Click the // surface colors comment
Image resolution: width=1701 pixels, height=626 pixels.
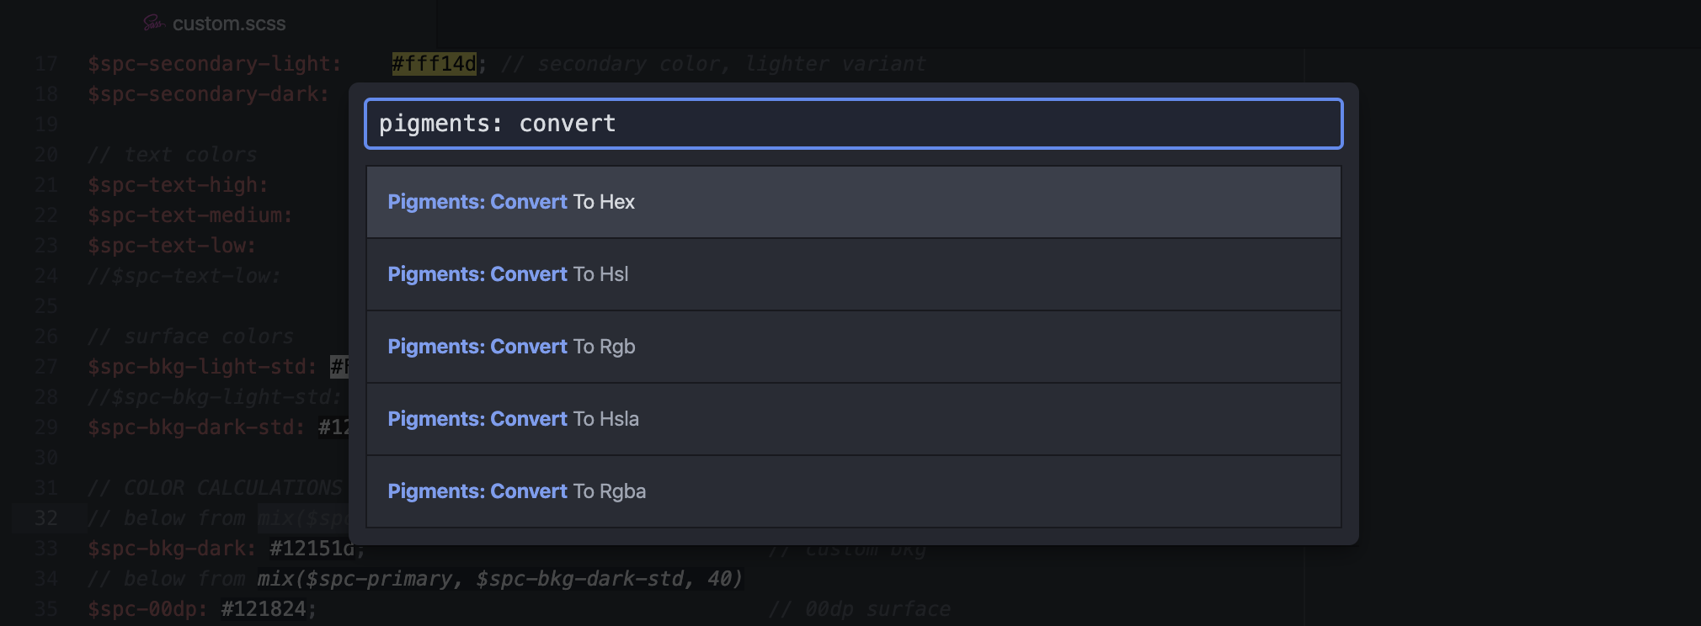(x=189, y=336)
